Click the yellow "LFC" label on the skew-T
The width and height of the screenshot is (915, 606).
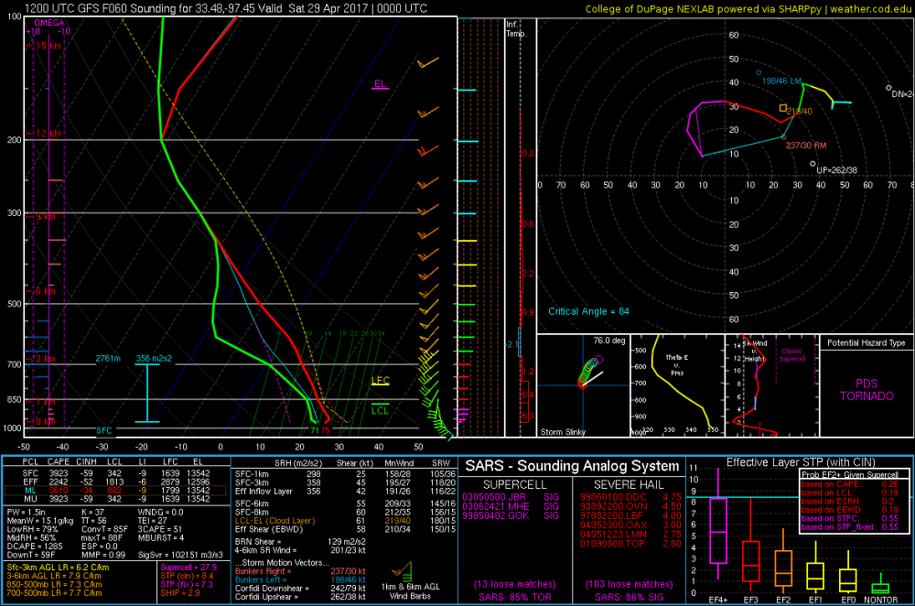380,381
